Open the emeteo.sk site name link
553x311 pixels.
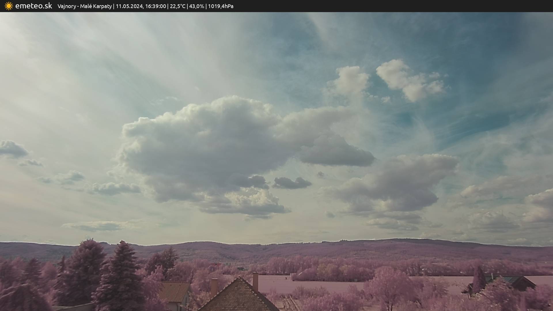(x=33, y=6)
